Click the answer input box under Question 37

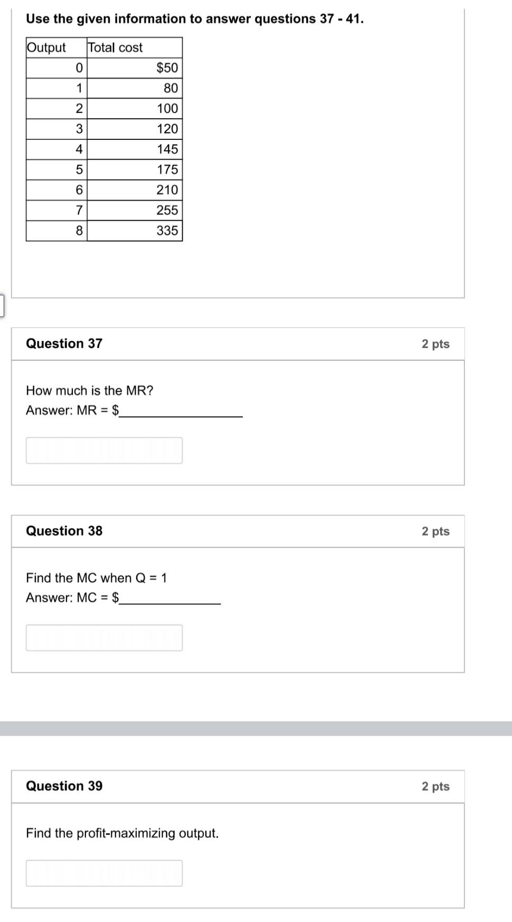(104, 450)
